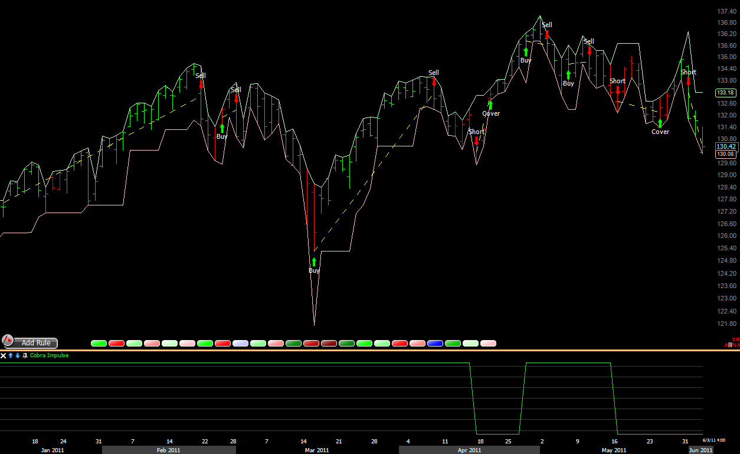Click the small red A scale toggle
The height and width of the screenshot is (454, 740).
click(x=726, y=345)
